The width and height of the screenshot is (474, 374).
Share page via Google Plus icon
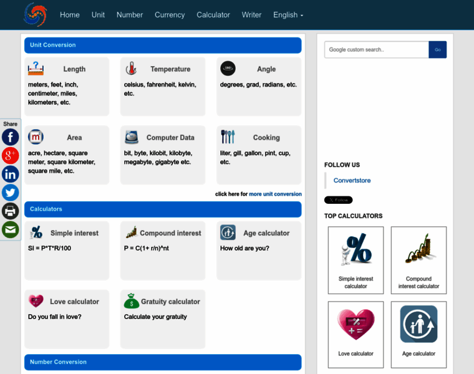[10, 155]
